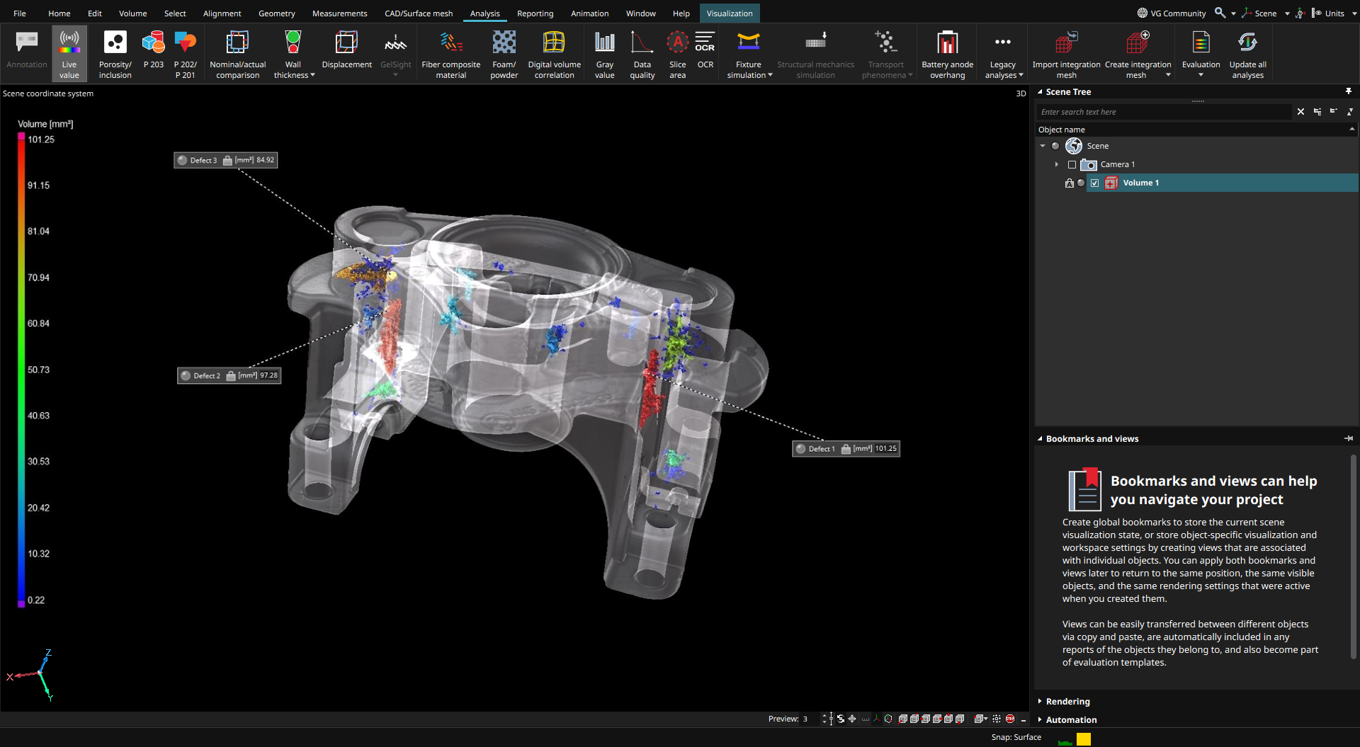Expand the Automation panel

coord(1071,719)
